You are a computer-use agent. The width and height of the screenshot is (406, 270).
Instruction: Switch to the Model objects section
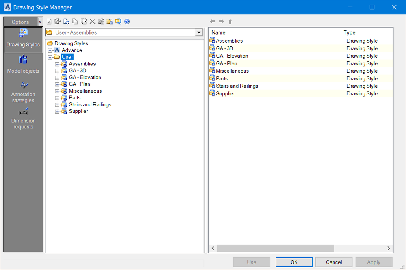23,65
